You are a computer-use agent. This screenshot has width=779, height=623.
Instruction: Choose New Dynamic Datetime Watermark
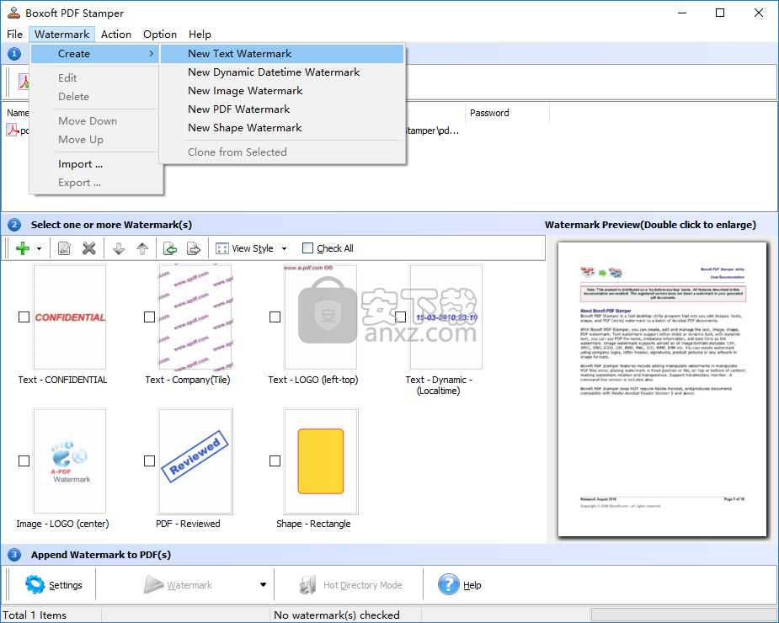tap(282, 72)
